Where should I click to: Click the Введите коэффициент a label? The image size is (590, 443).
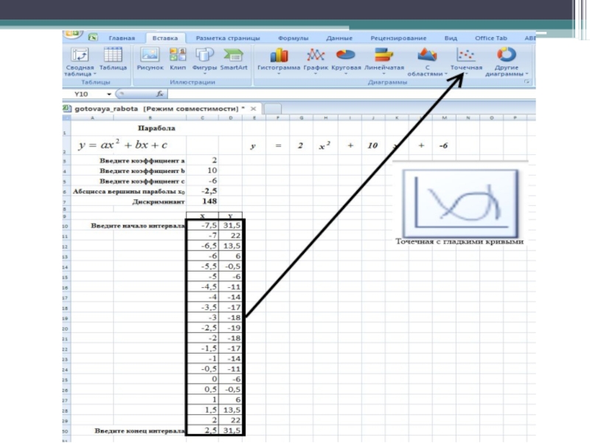142,160
